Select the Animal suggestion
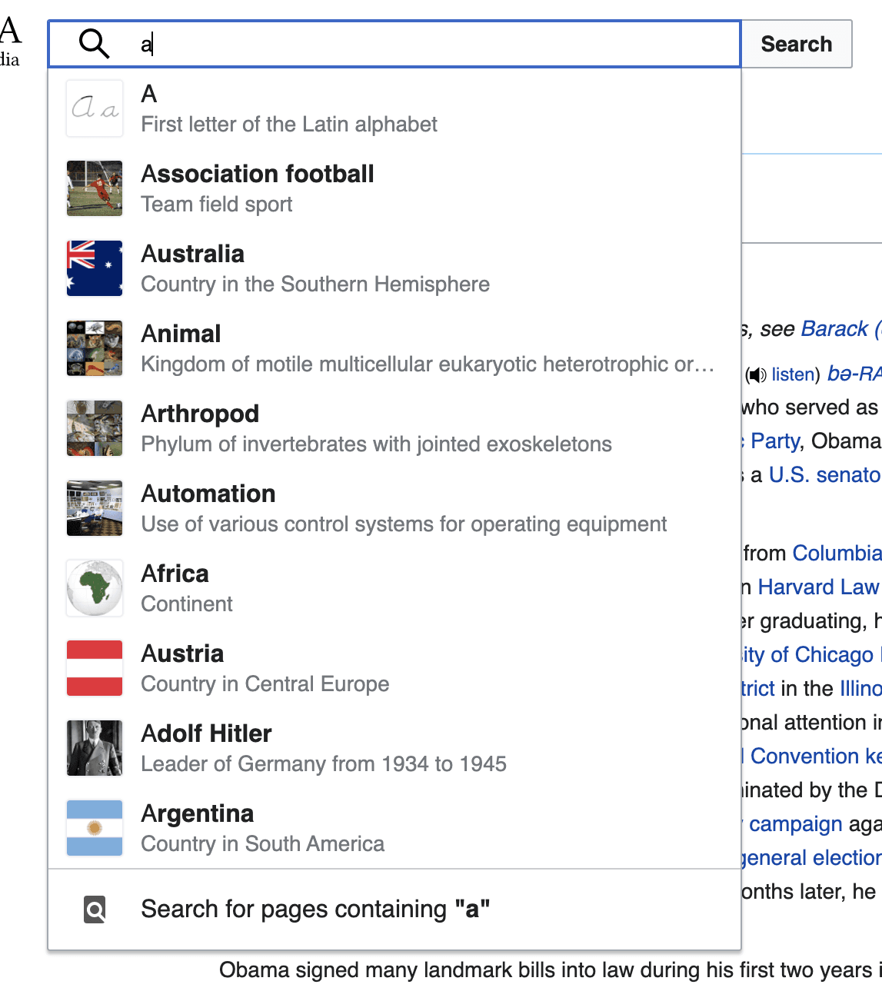This screenshot has height=991, width=882. coord(394,348)
